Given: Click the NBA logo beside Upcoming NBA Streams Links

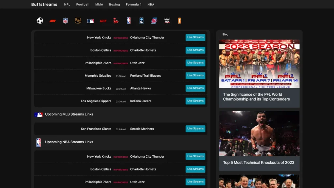Looking at the screenshot, I should tap(38, 143).
